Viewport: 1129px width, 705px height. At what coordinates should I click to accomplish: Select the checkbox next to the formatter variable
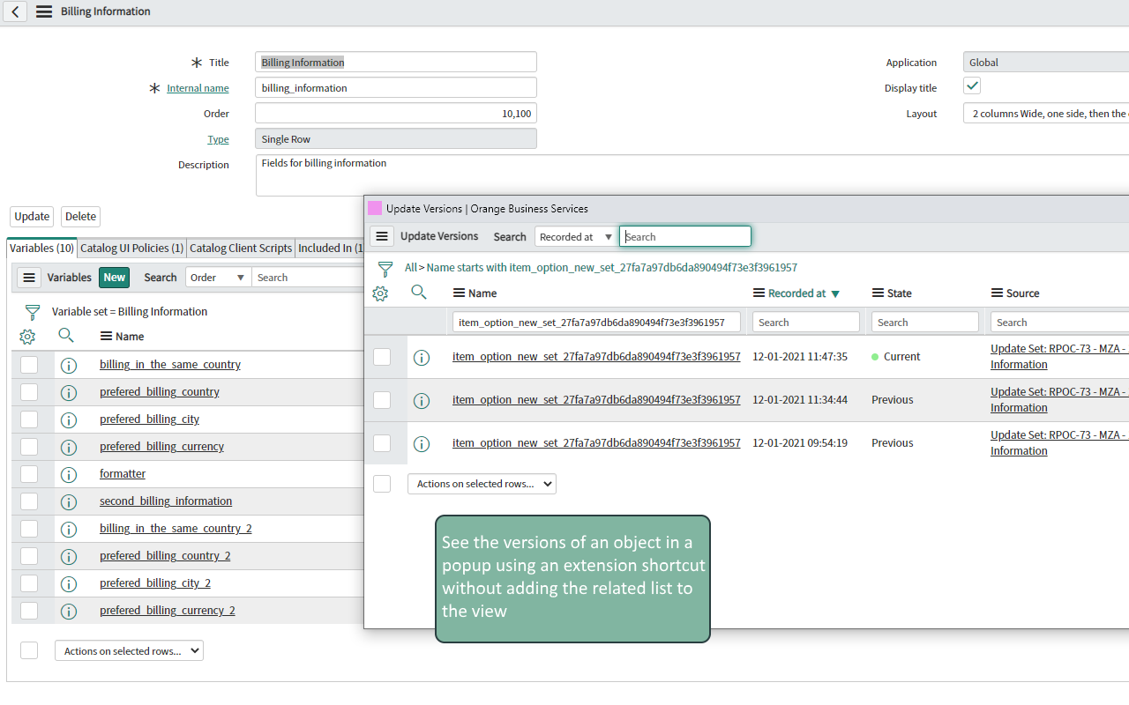(x=29, y=473)
